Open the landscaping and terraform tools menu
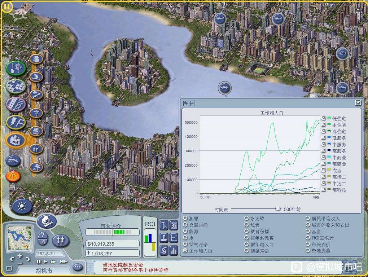This screenshot has height=277, width=368. coord(16,68)
